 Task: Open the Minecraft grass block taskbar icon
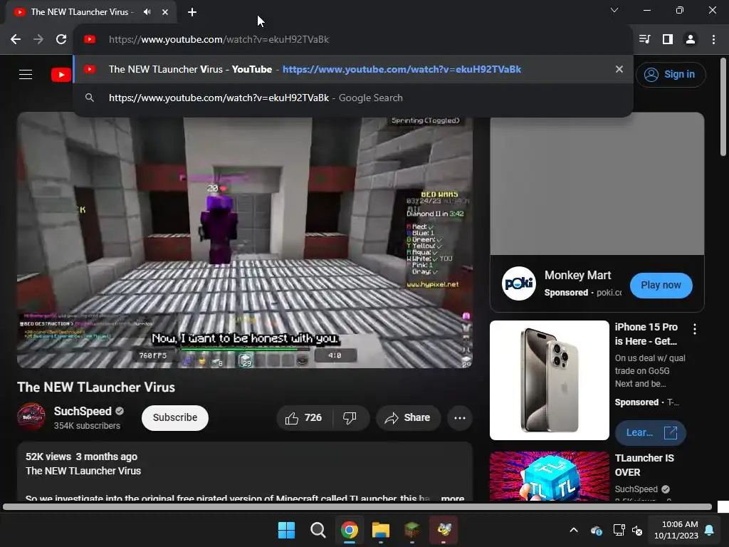412,530
